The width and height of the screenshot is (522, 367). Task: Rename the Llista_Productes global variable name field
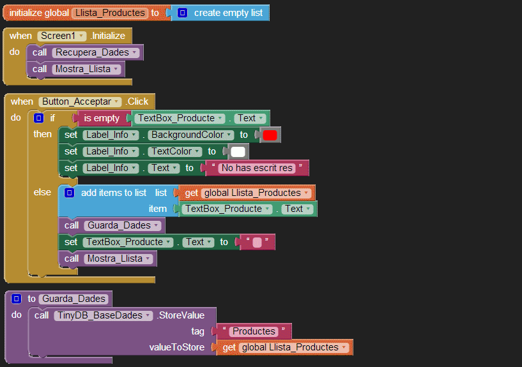tap(109, 13)
